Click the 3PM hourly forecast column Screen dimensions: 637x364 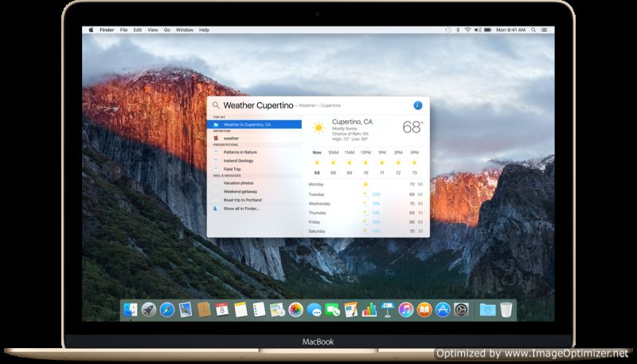[x=414, y=162]
